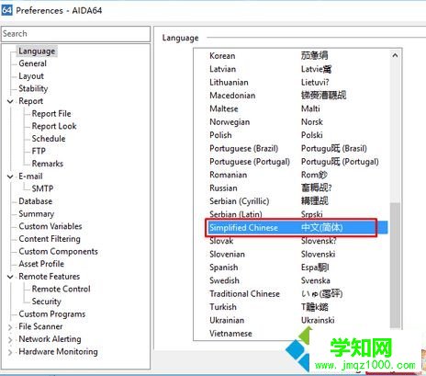Viewport: 426px width, 376px height.
Task: Select Content Filtering in the tree
Action: tap(50, 239)
